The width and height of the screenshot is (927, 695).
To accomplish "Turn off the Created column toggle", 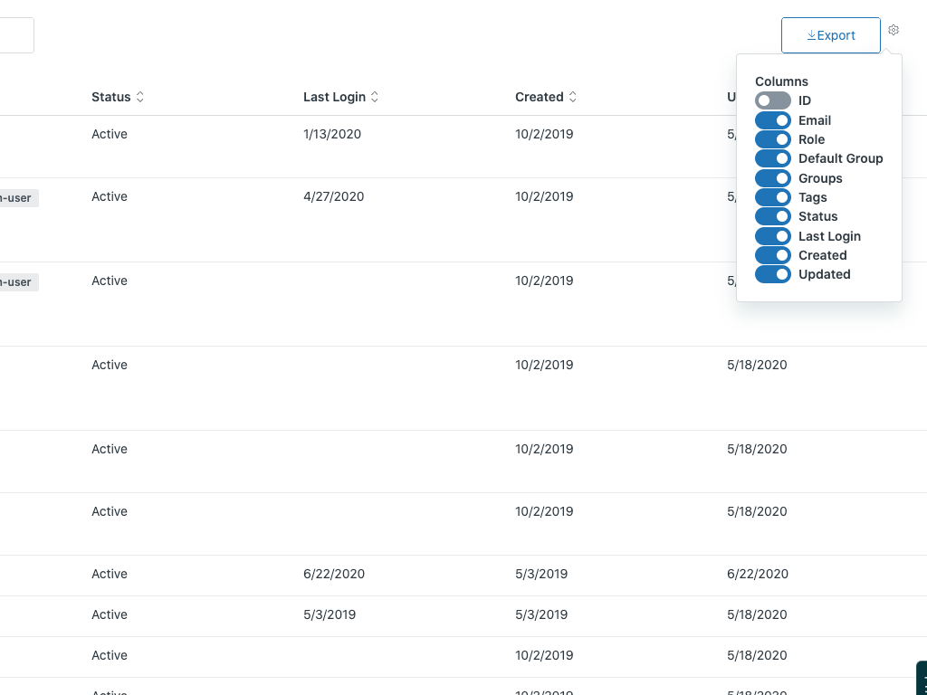I will (772, 255).
